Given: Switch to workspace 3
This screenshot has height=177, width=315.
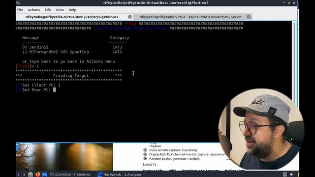Looking at the screenshot, I should click(x=18, y=175).
